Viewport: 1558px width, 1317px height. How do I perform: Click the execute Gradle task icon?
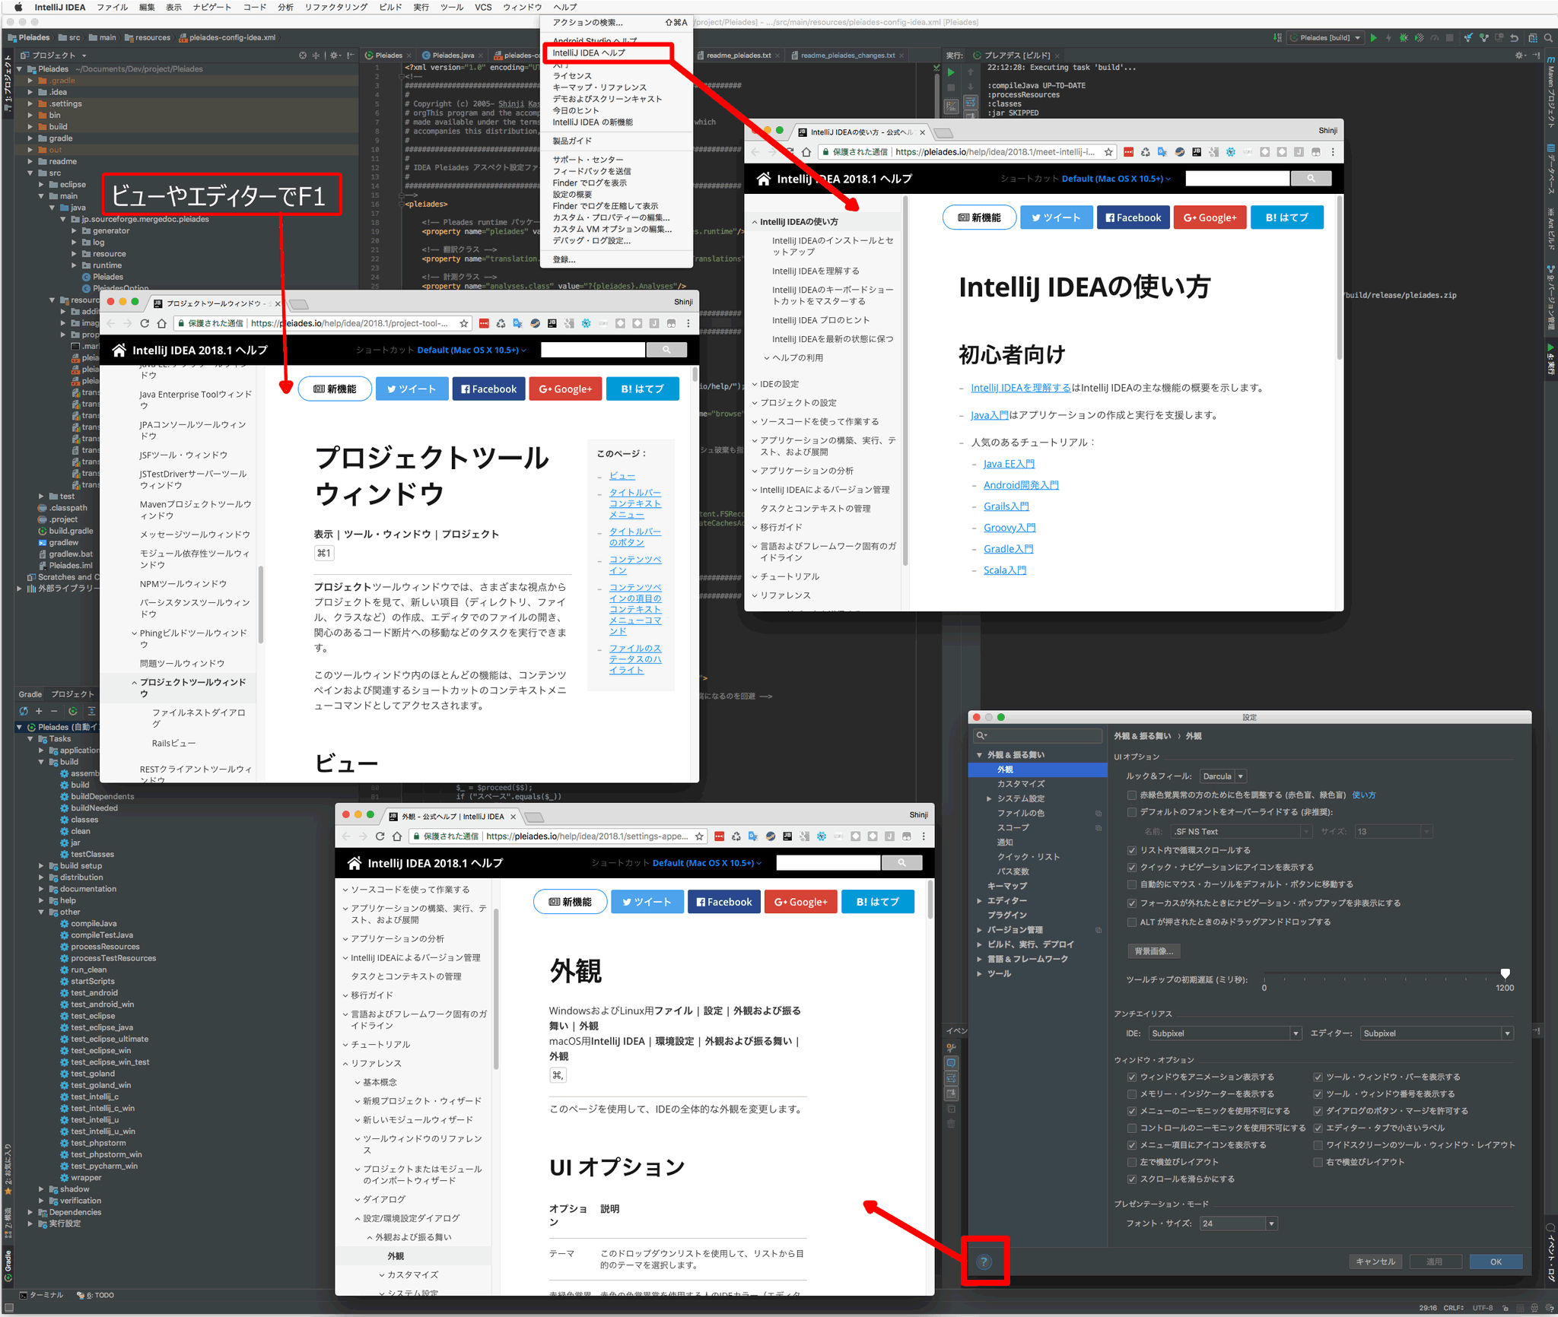tap(73, 711)
